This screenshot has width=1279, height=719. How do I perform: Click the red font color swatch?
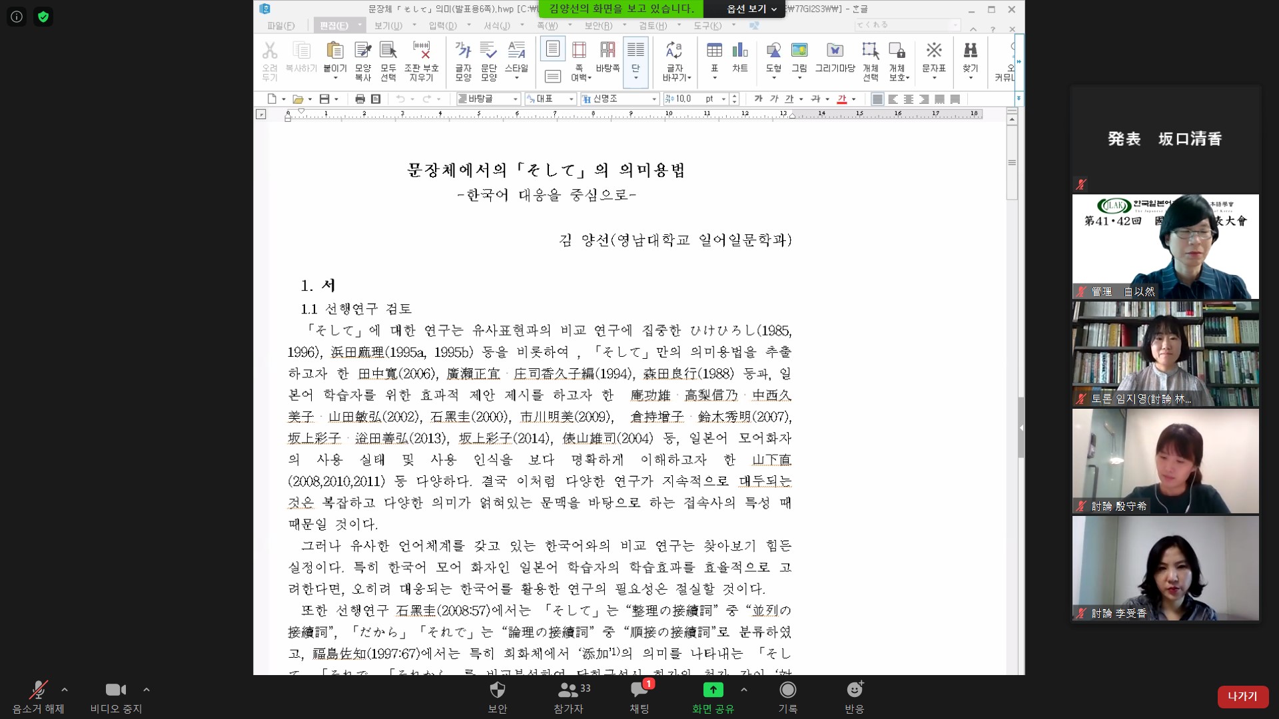pos(841,99)
